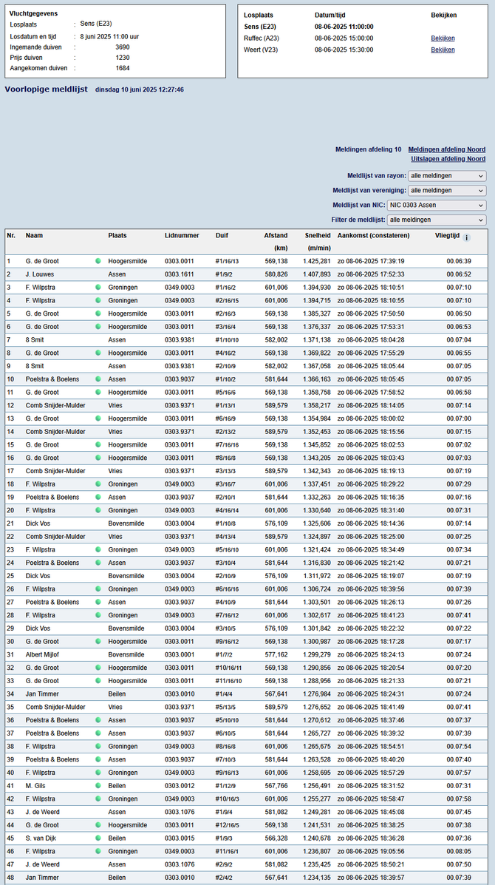Click speed value '1.407,893'
The width and height of the screenshot is (495, 885).
318,274
